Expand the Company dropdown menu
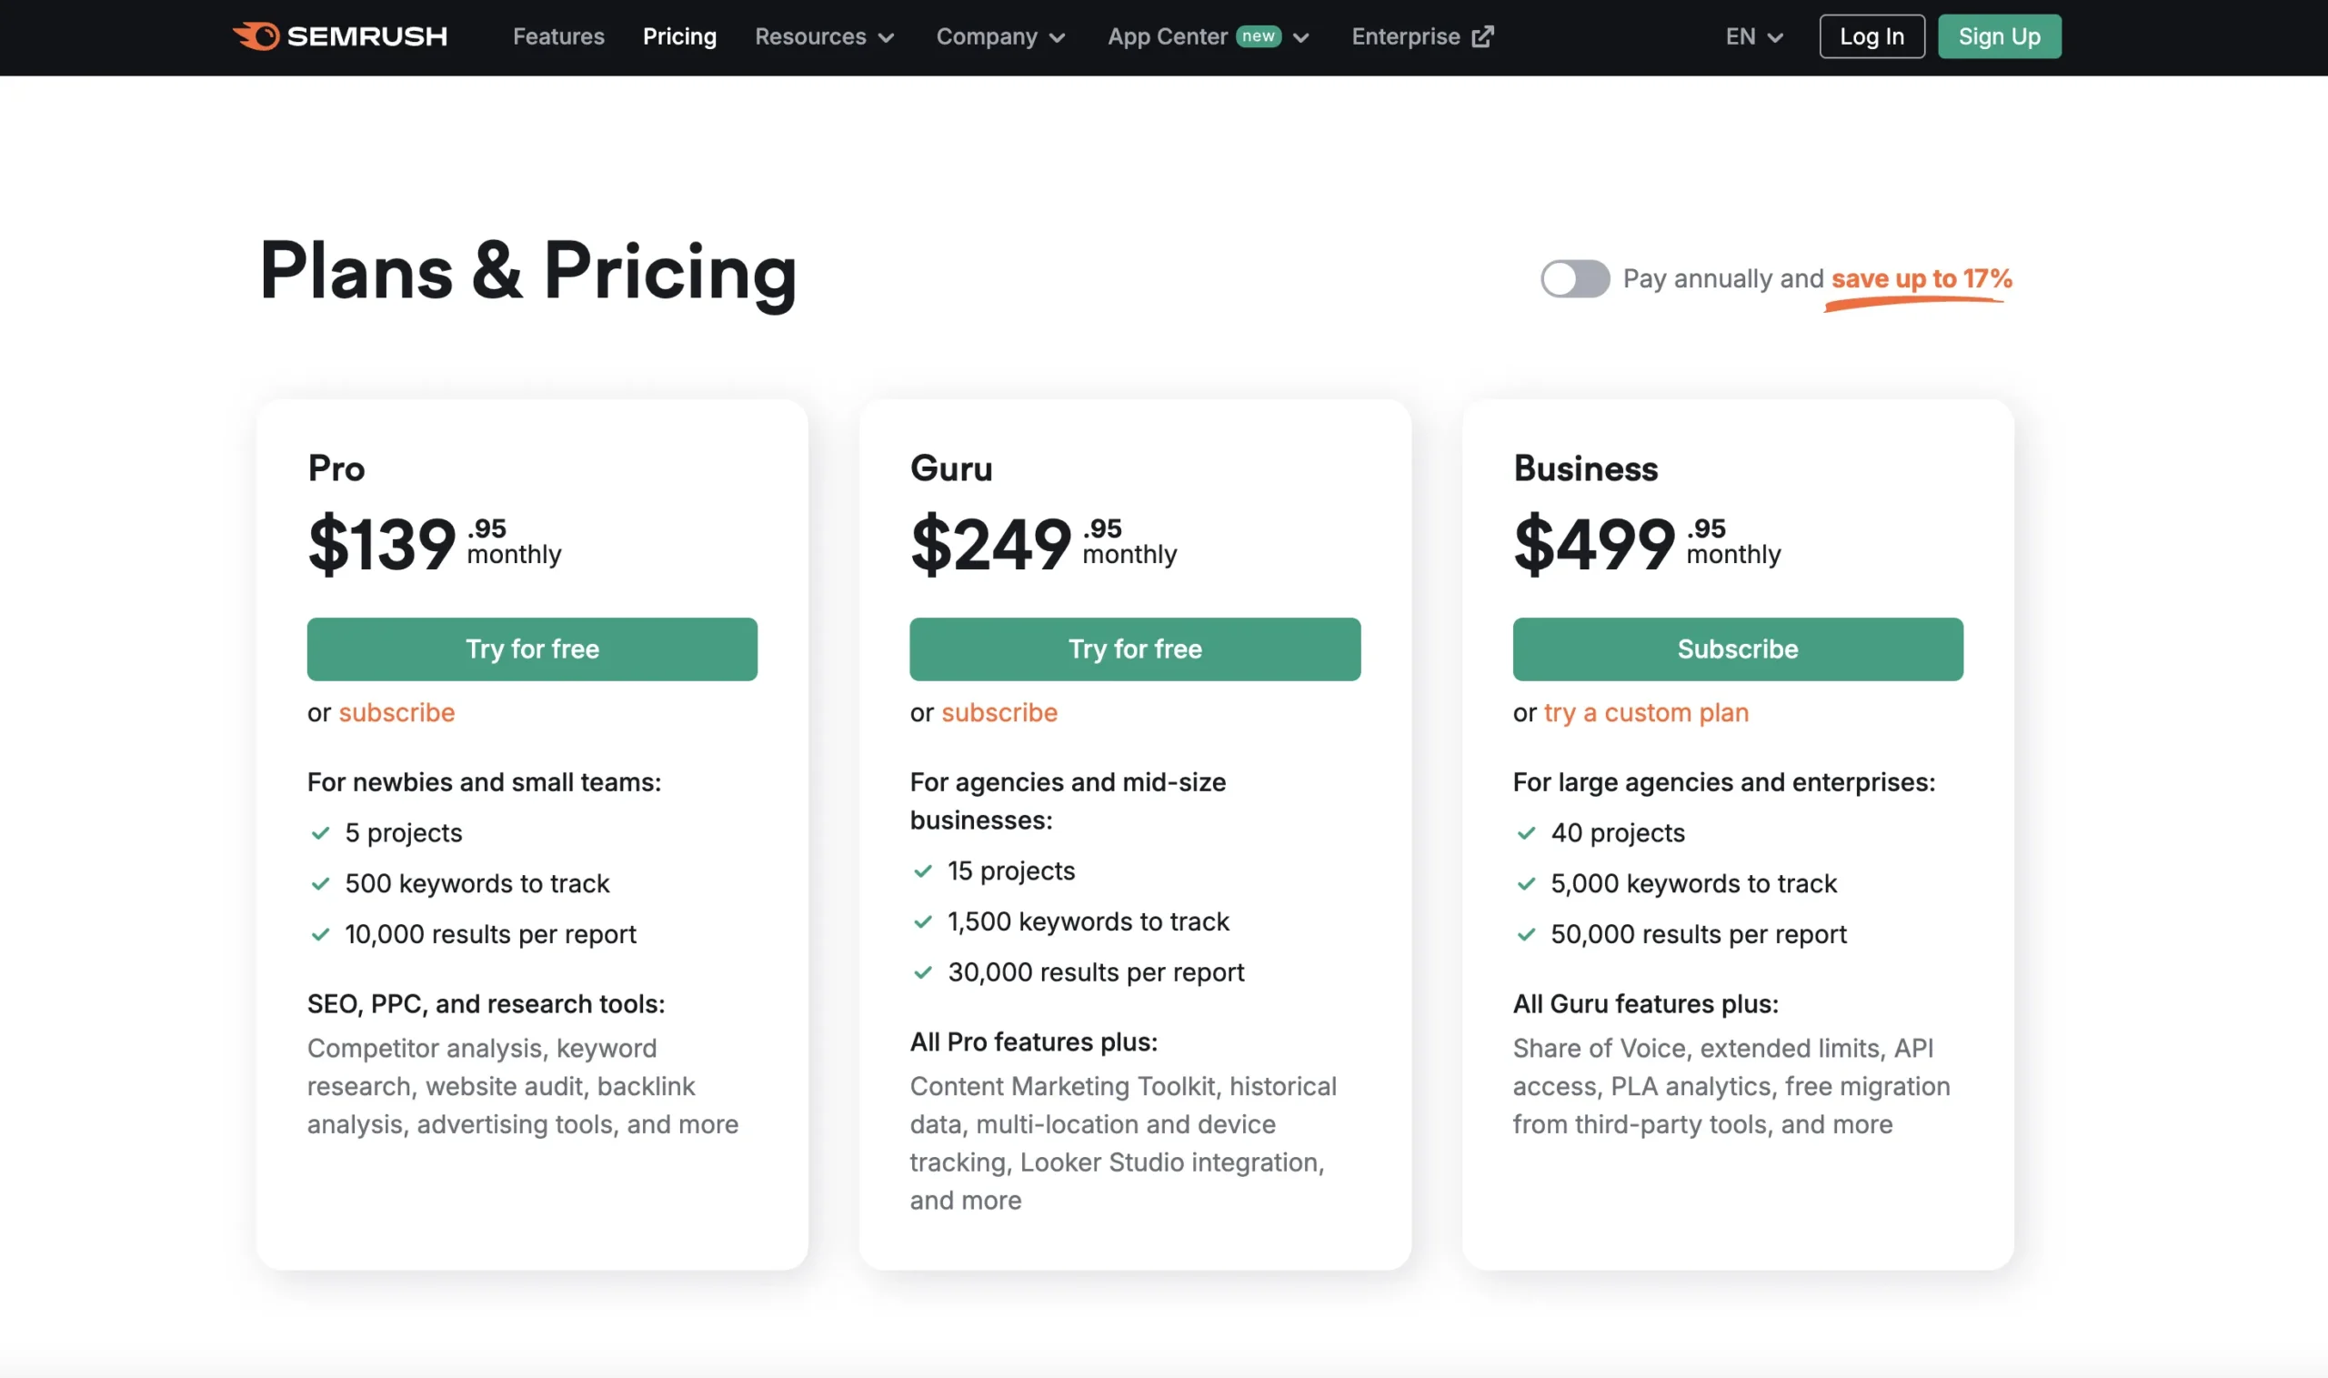The height and width of the screenshot is (1378, 2328). point(998,36)
